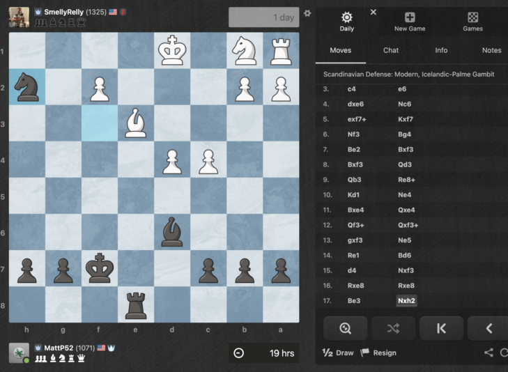Click the crown badge after MattP52's flag
Viewport: 508px width, 372px height.
click(x=111, y=348)
